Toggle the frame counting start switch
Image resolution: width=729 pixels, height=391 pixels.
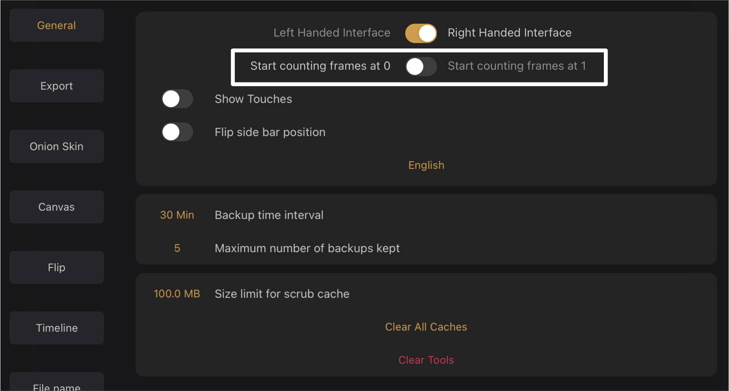pos(421,66)
